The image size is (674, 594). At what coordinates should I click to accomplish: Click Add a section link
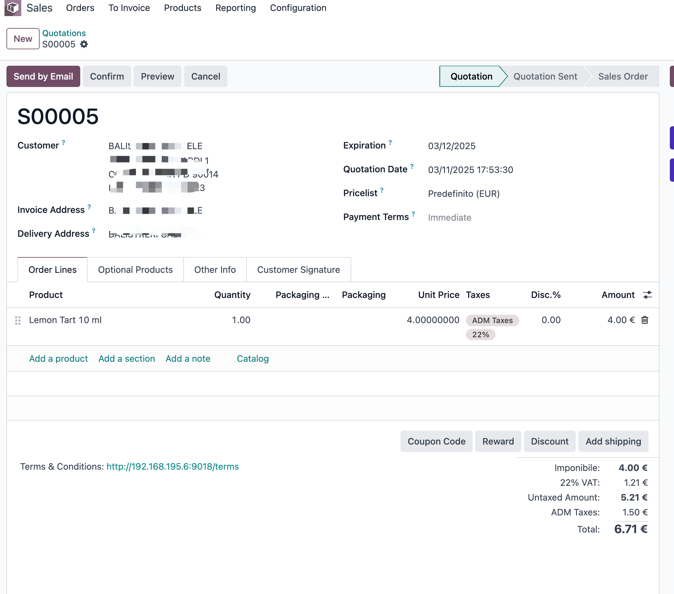[x=127, y=359]
